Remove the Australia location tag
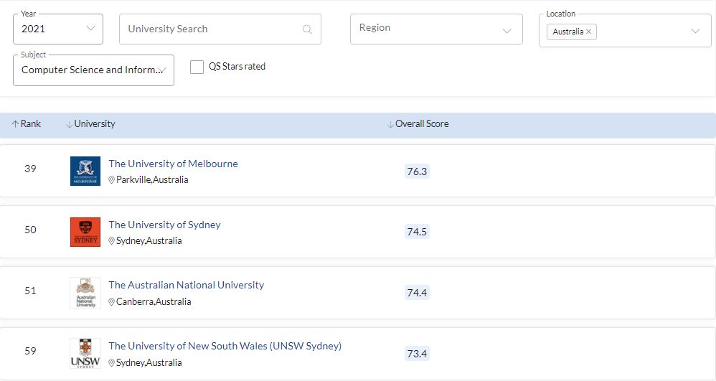 588,32
